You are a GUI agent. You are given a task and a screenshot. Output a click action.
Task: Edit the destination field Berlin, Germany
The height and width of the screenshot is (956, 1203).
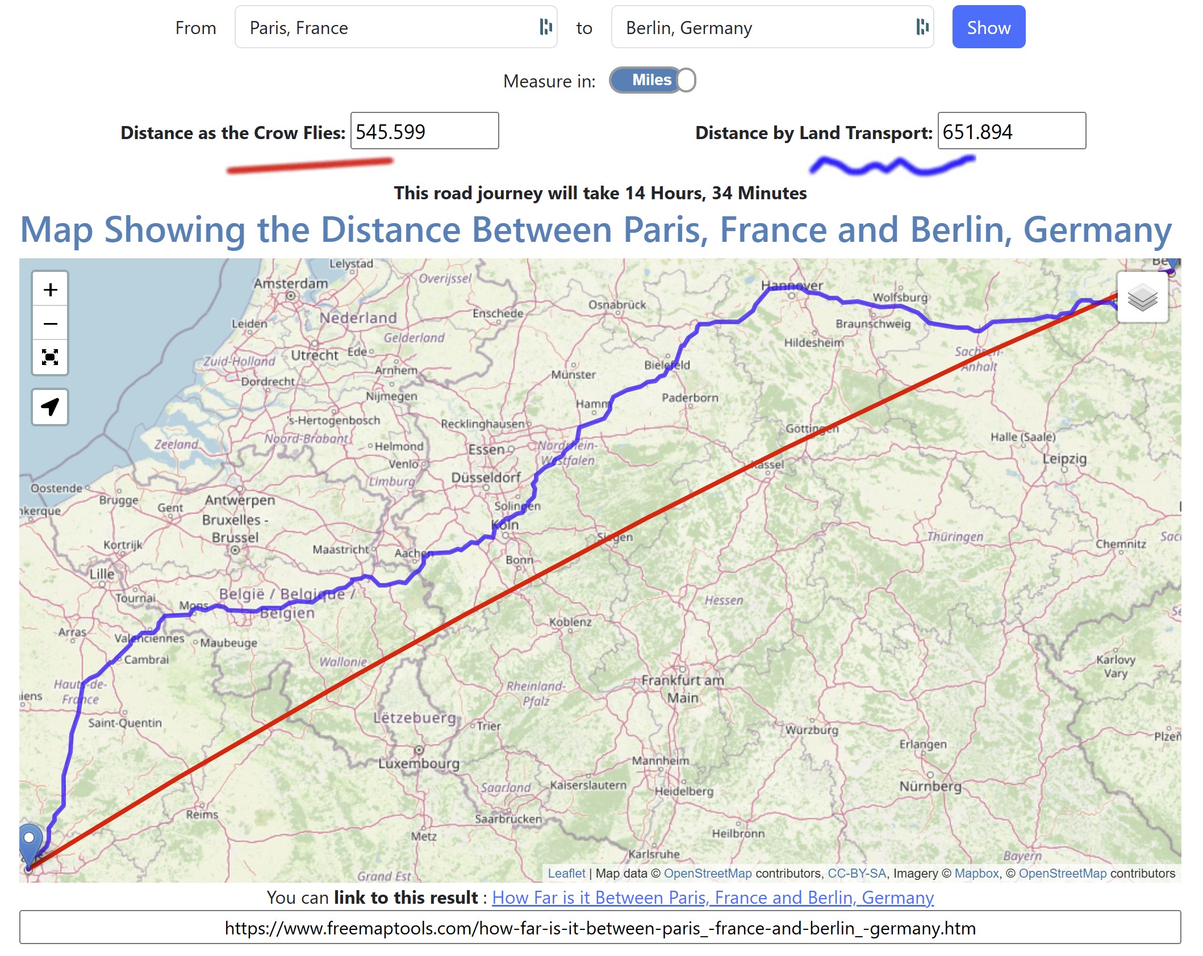click(772, 27)
